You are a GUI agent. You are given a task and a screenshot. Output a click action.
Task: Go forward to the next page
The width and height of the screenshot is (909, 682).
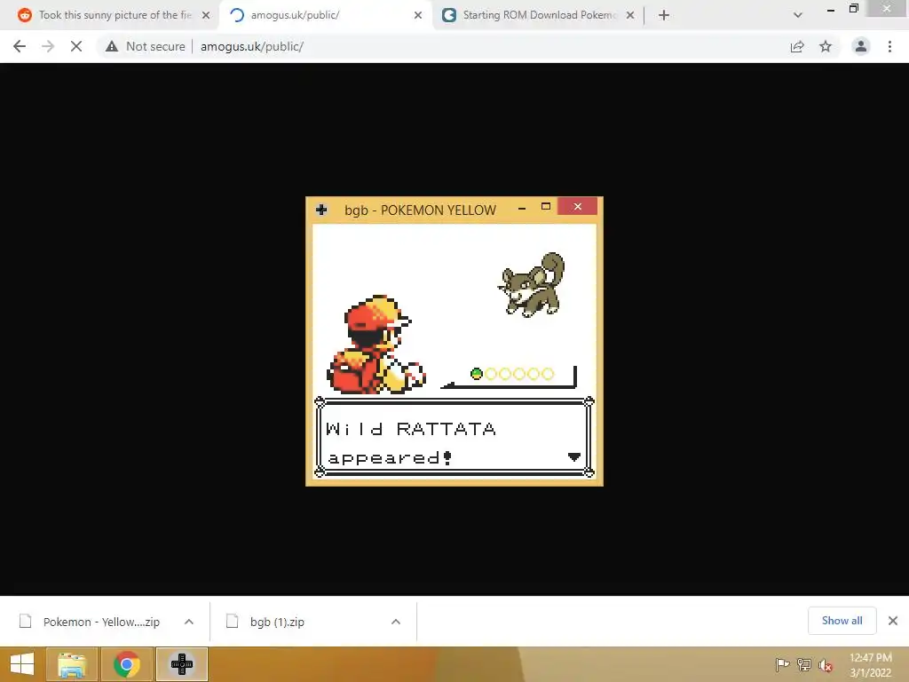coord(48,46)
